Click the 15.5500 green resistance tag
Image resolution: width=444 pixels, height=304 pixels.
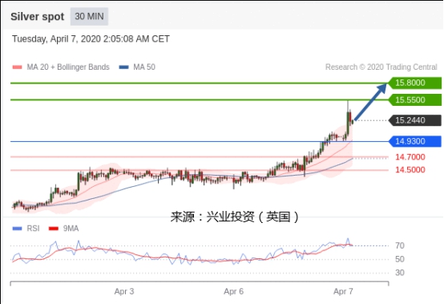click(415, 99)
